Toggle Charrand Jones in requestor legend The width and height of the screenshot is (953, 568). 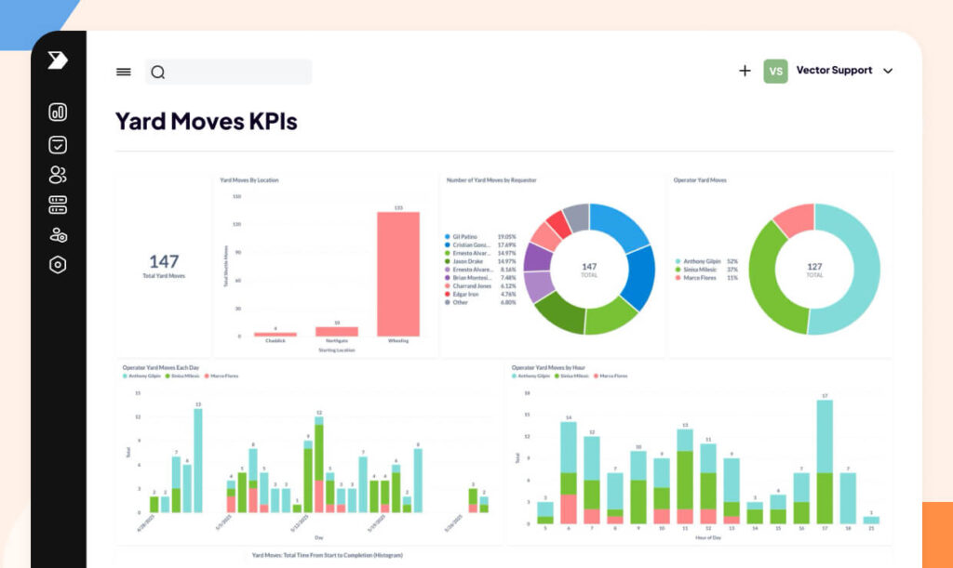[x=480, y=285]
